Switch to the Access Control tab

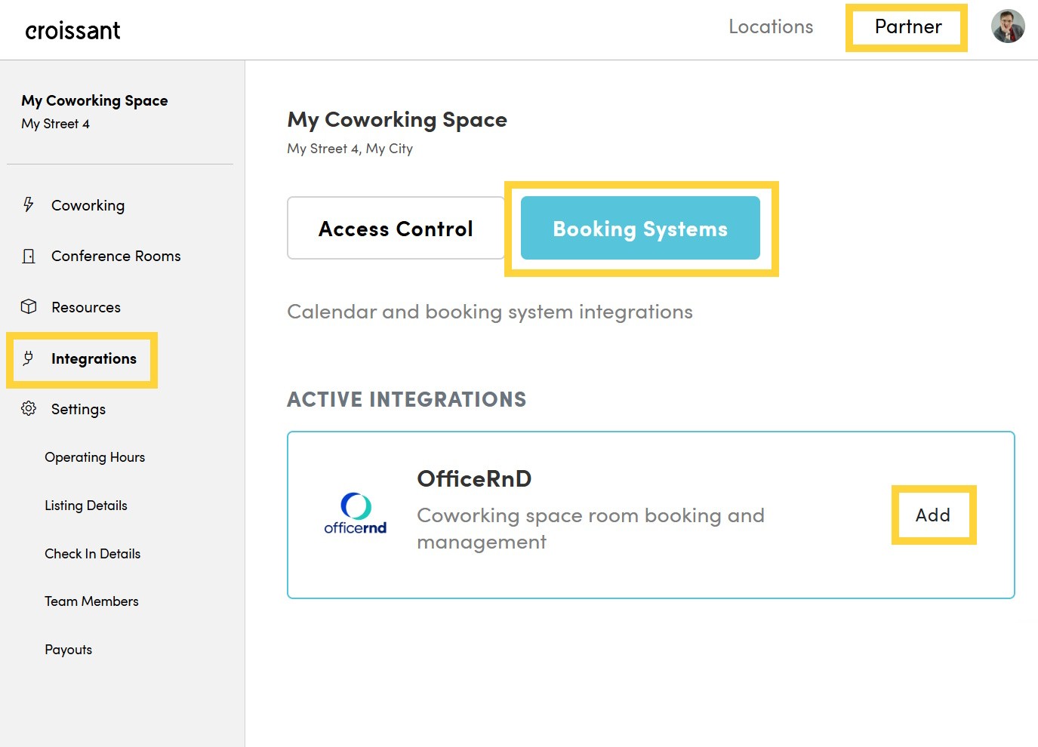click(x=395, y=228)
